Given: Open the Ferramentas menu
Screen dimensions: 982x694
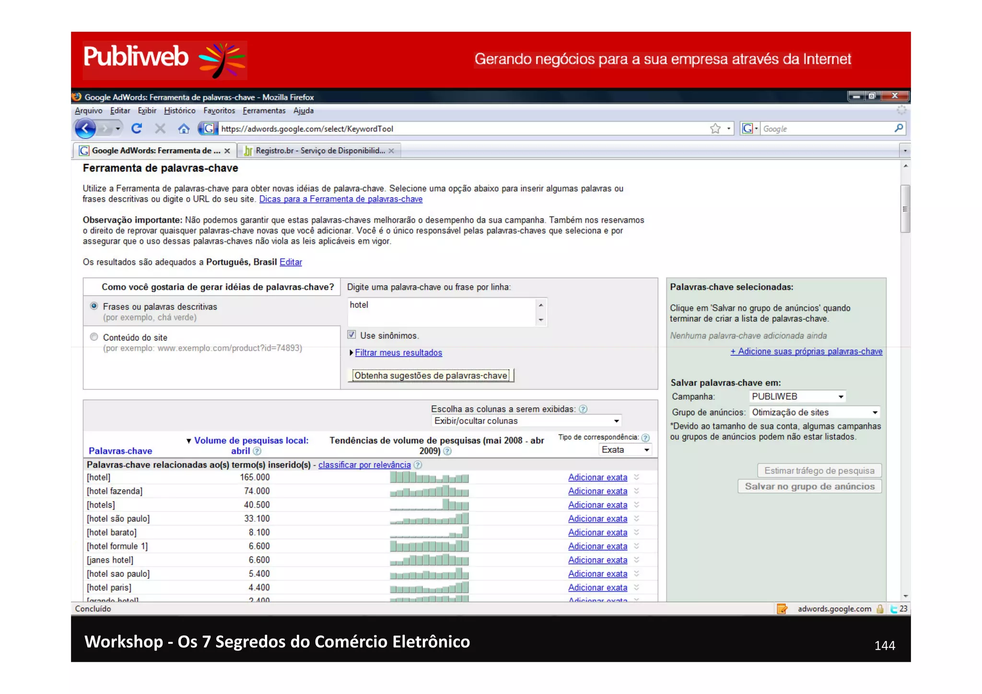Looking at the screenshot, I should pyautogui.click(x=264, y=111).
